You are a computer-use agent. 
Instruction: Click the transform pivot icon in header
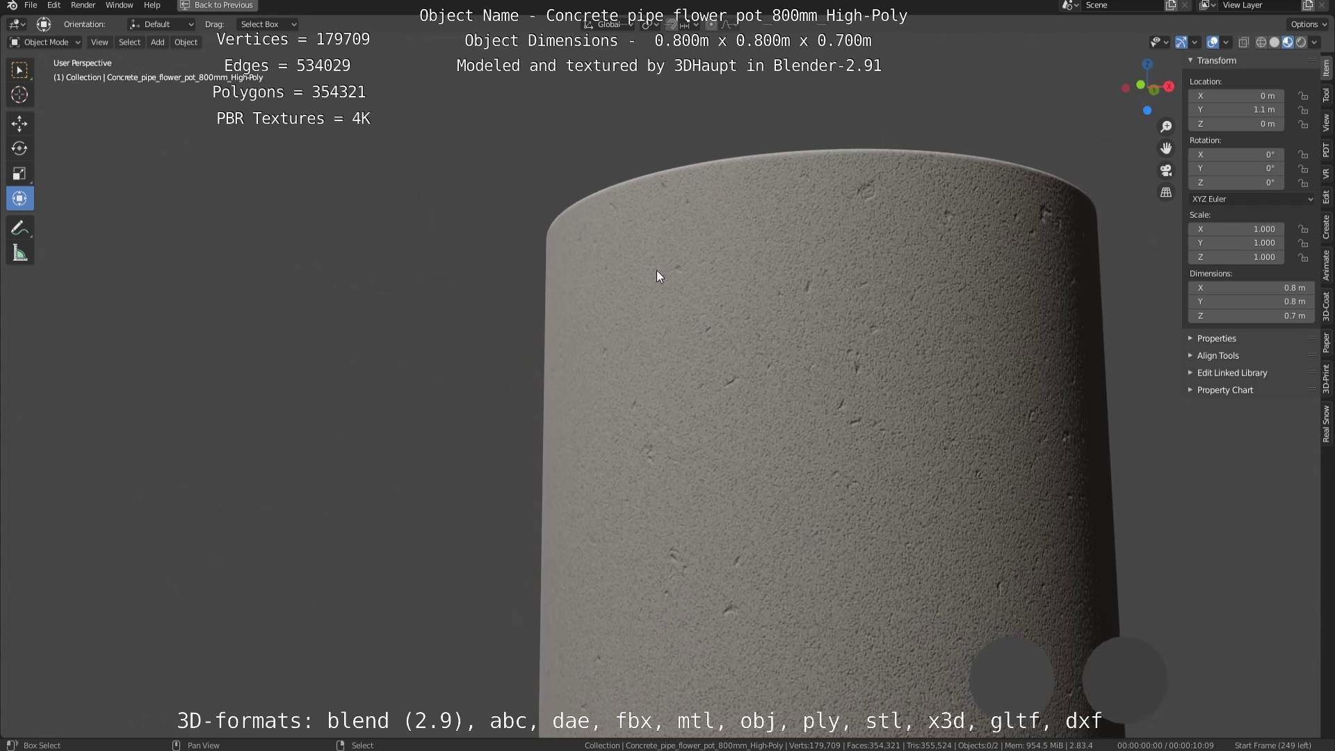[43, 24]
